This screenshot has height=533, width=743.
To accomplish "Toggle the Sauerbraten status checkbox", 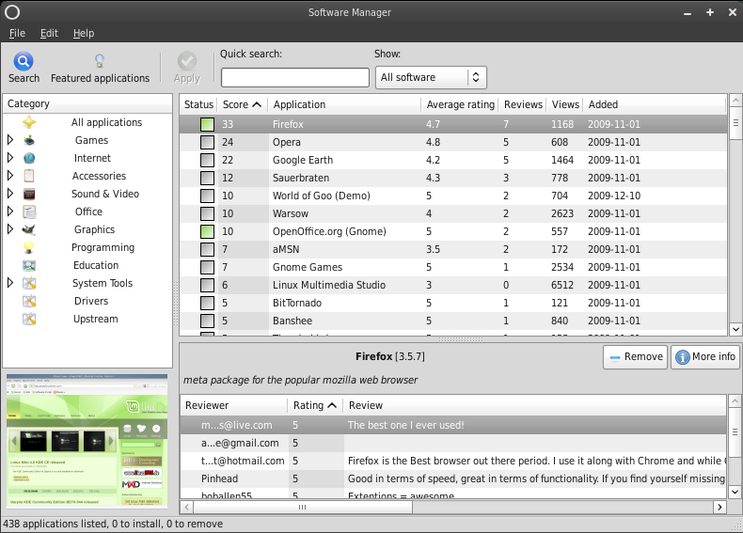I will (207, 178).
